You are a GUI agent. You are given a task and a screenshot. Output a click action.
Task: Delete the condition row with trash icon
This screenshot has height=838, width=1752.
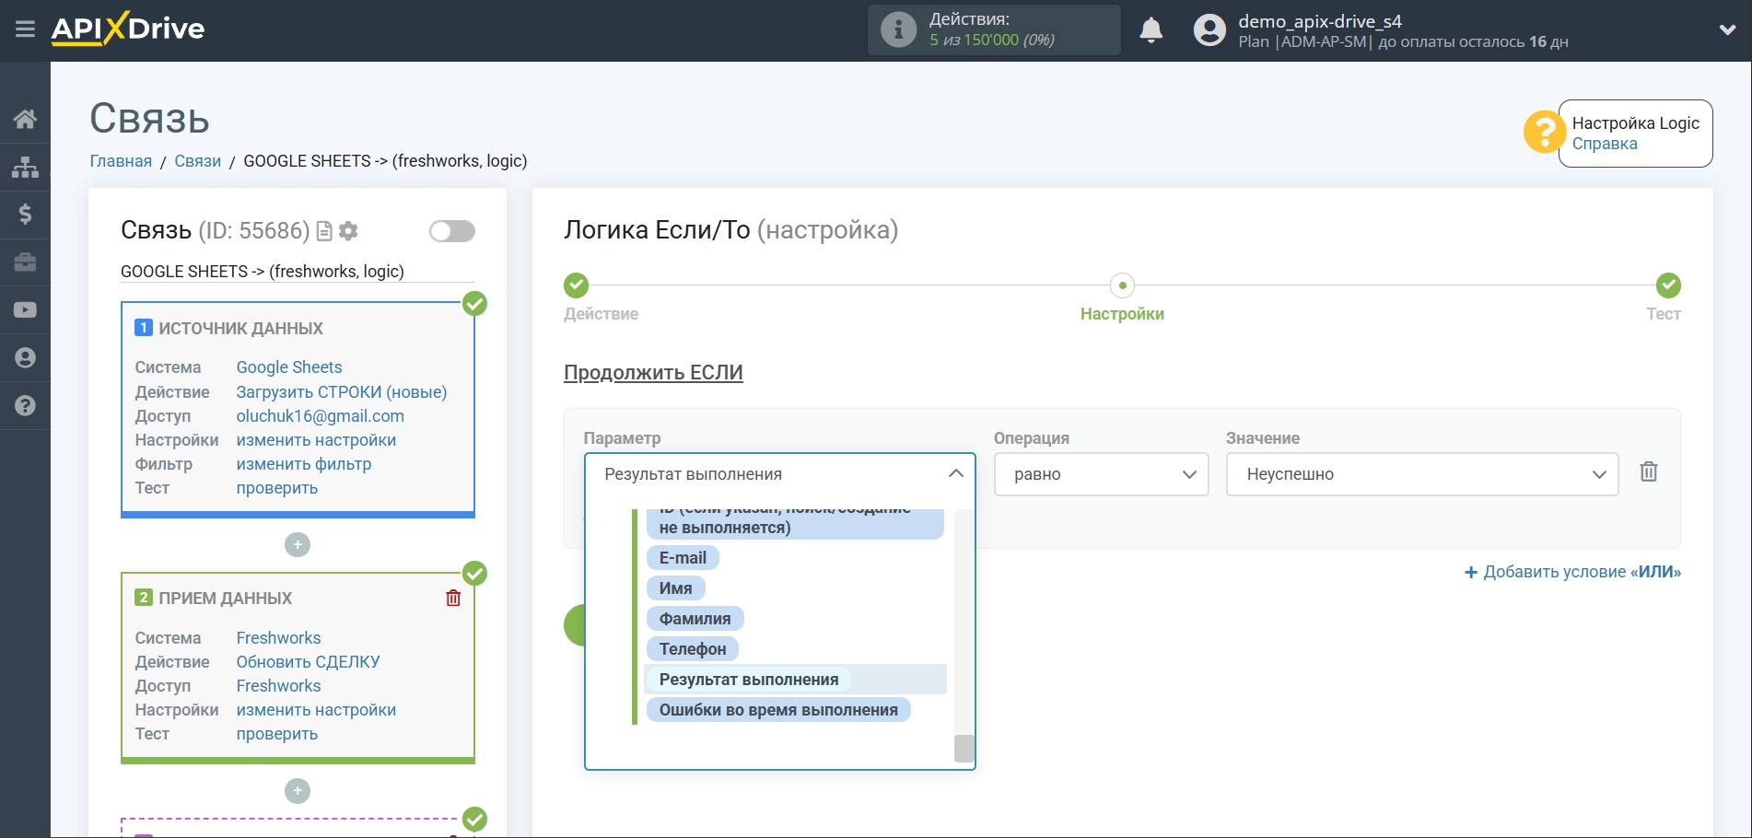[1648, 472]
